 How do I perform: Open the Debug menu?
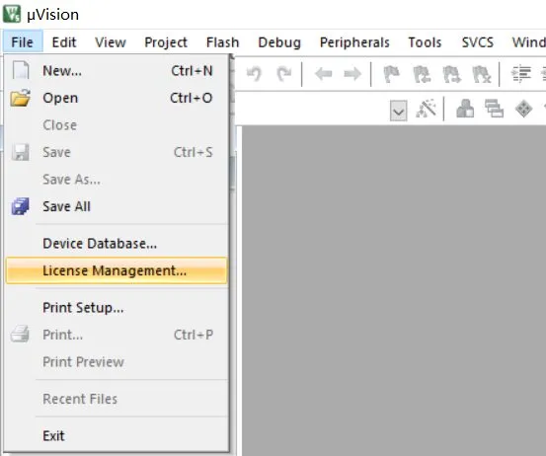(279, 42)
